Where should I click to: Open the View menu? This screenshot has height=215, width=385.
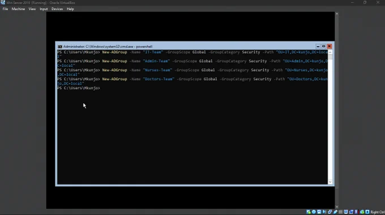point(32,9)
